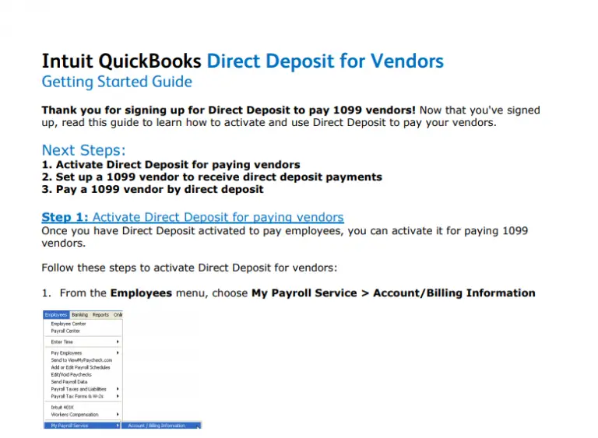
Task: Choose Account / Billing Information
Action: [x=157, y=426]
